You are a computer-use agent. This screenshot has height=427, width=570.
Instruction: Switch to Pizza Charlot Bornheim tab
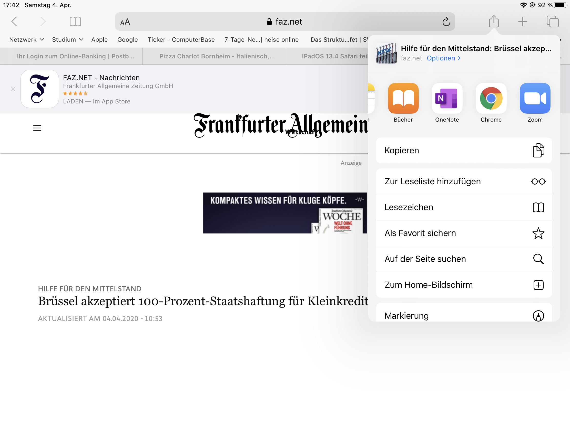tap(217, 56)
